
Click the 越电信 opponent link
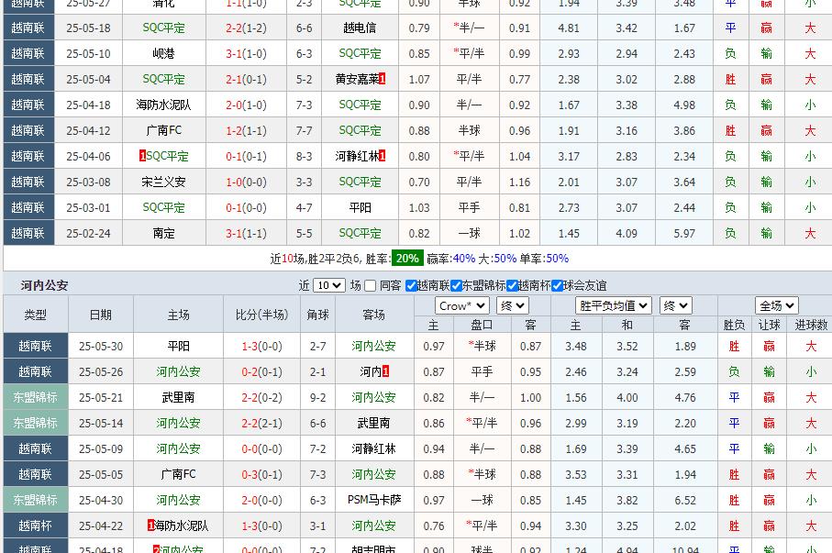point(360,28)
